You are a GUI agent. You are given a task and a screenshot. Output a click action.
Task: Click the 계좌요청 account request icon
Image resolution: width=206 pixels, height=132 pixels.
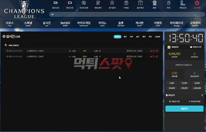(x=183, y=3)
